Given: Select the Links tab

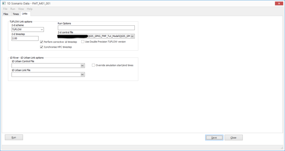Looking at the screenshot, I should (25, 14).
